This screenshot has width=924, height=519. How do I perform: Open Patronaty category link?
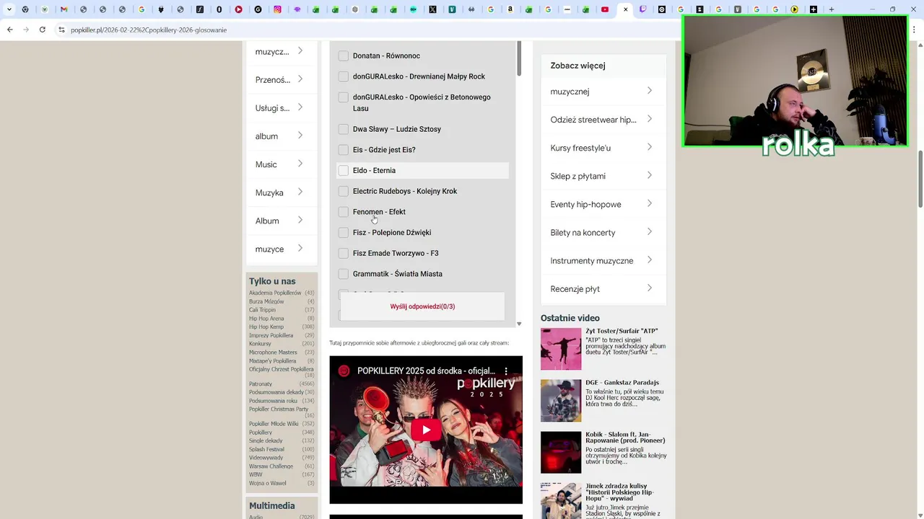(261, 384)
